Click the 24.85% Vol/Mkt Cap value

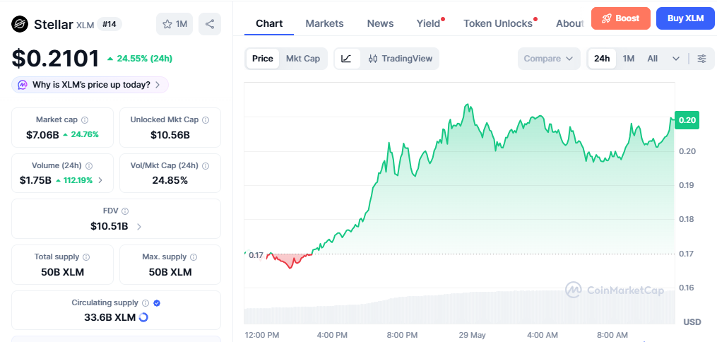(170, 180)
